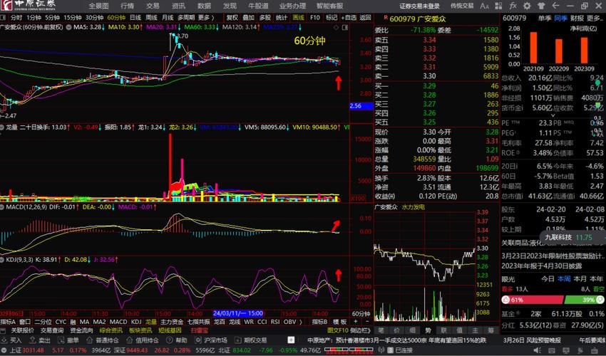606x356 pixels.
Task: Click the circle icon next to 60分钟.前复权
Action: [x=68, y=28]
